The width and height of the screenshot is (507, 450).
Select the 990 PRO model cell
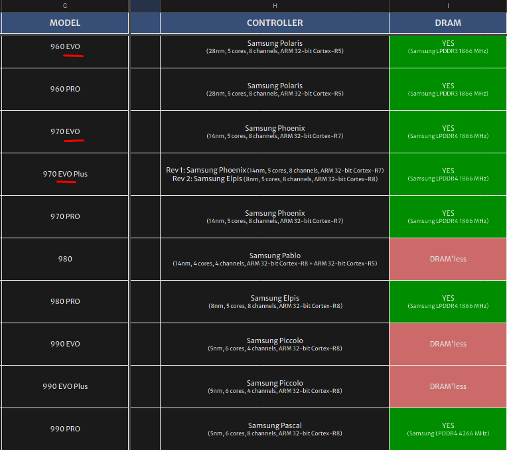click(x=65, y=429)
